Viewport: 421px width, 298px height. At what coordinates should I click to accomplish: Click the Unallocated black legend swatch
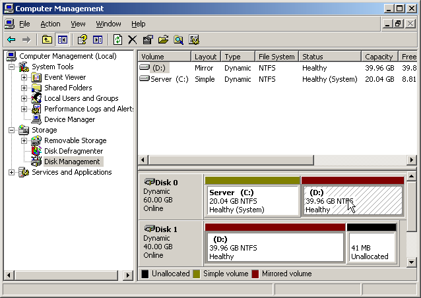pos(145,274)
